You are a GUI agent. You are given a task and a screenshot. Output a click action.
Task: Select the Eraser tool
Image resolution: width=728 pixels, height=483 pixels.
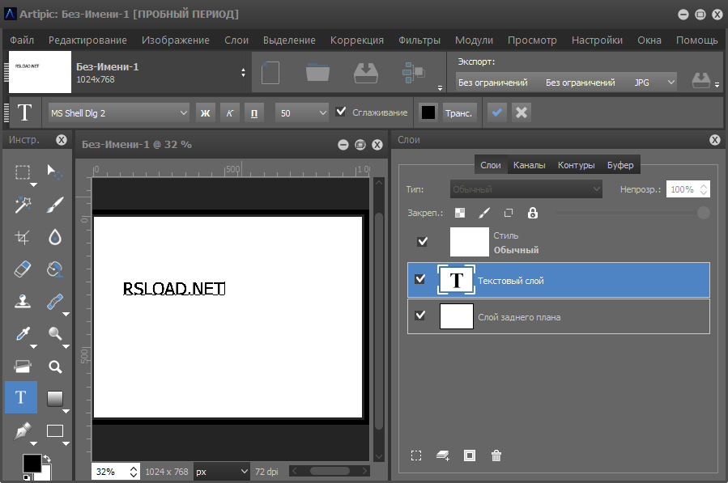point(23,269)
